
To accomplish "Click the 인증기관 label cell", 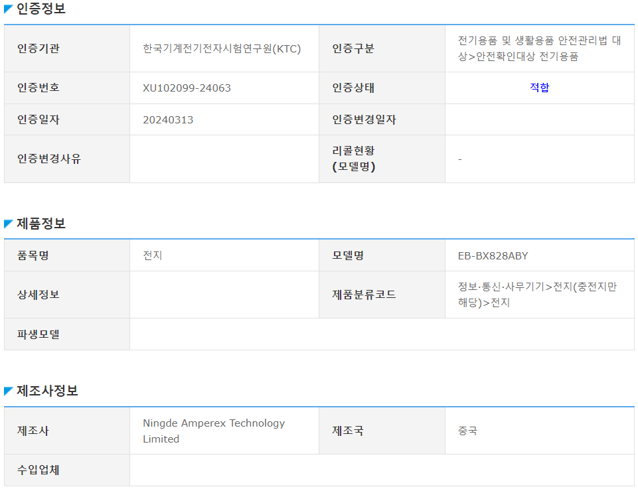I will point(67,49).
